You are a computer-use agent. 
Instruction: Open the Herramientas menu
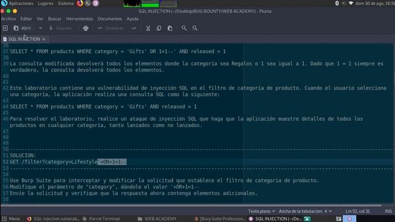80,19
